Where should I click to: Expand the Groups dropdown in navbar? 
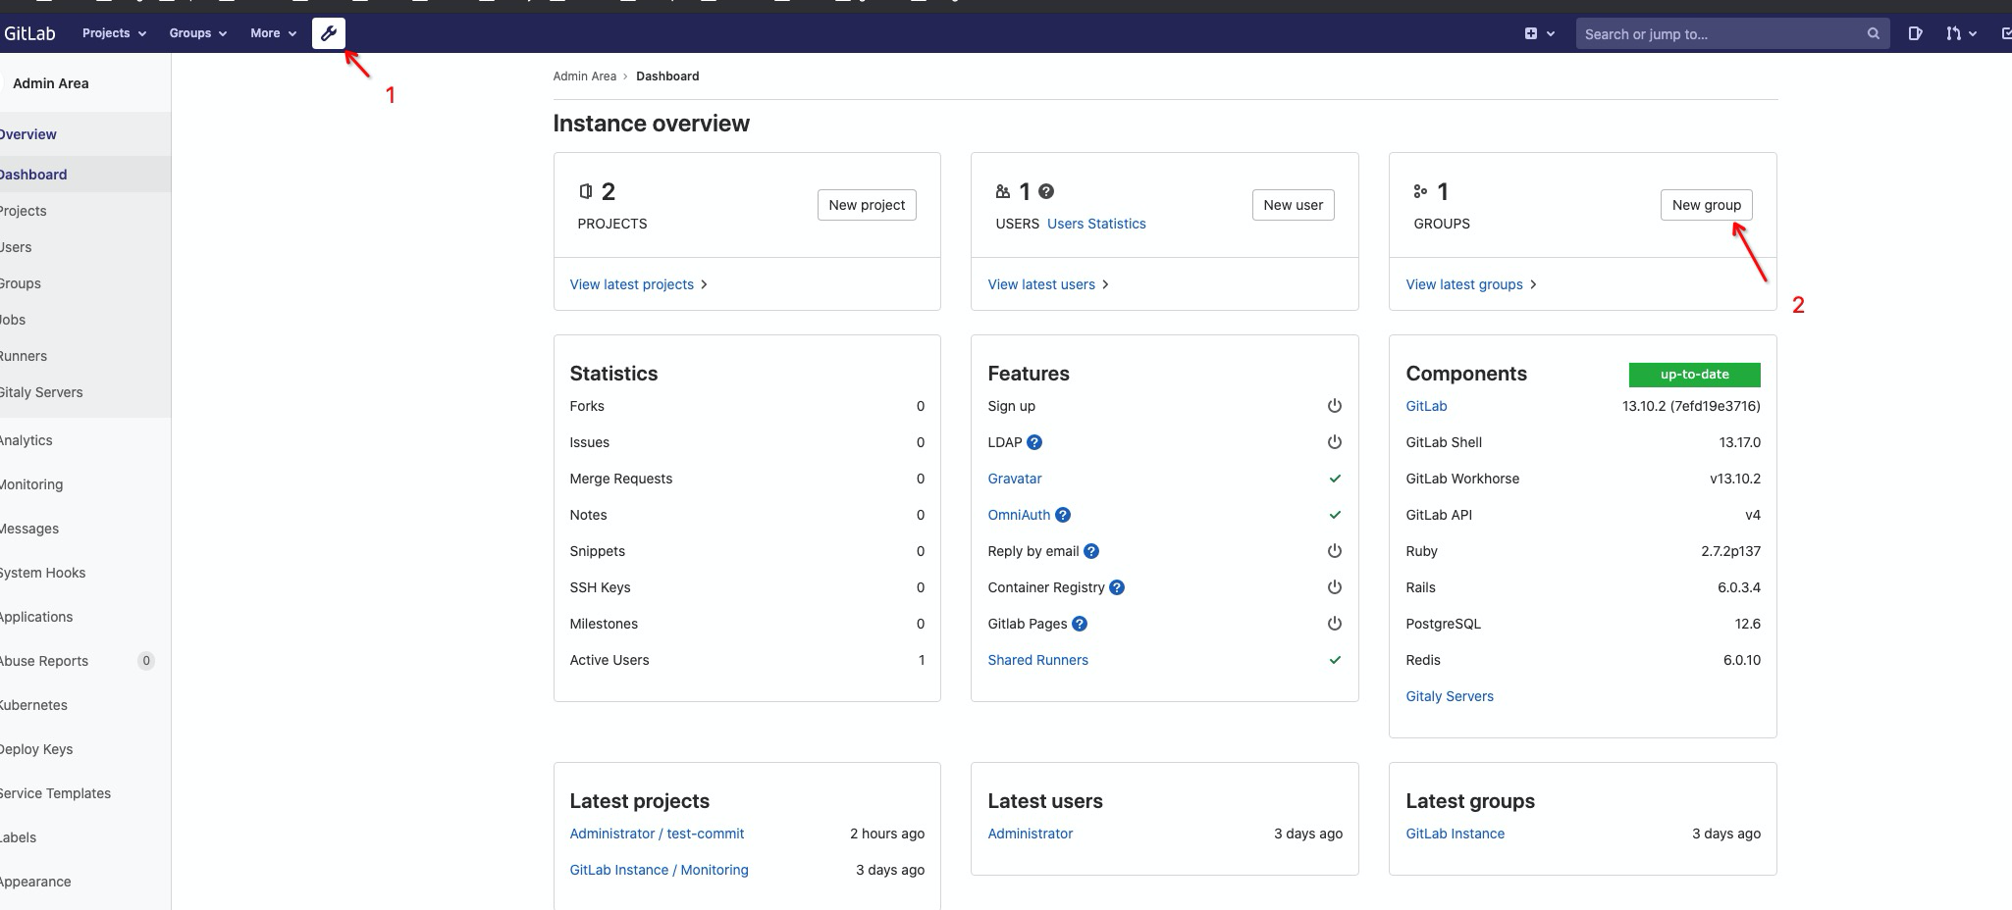click(197, 33)
